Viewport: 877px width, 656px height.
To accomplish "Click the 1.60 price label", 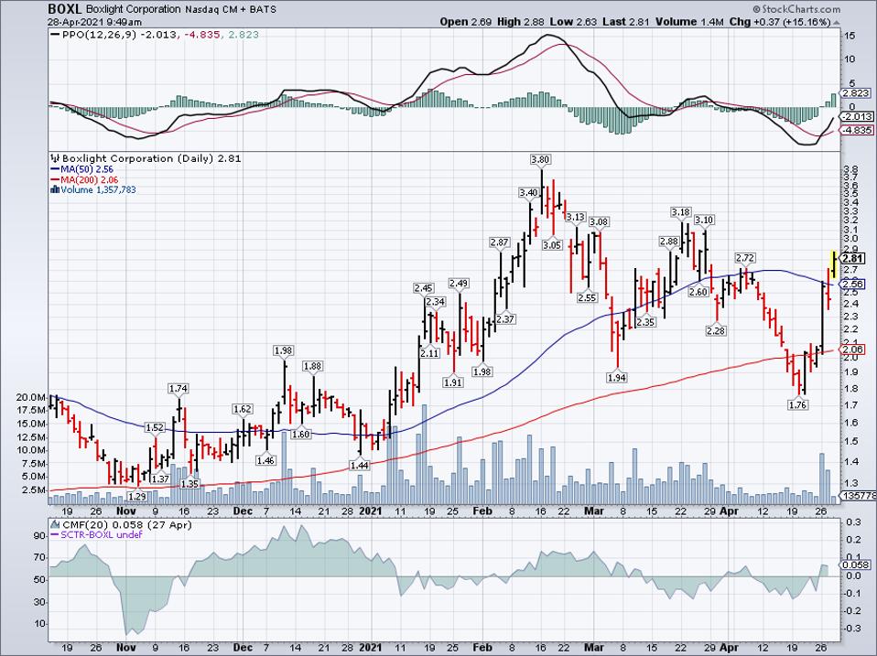I will click(x=301, y=435).
